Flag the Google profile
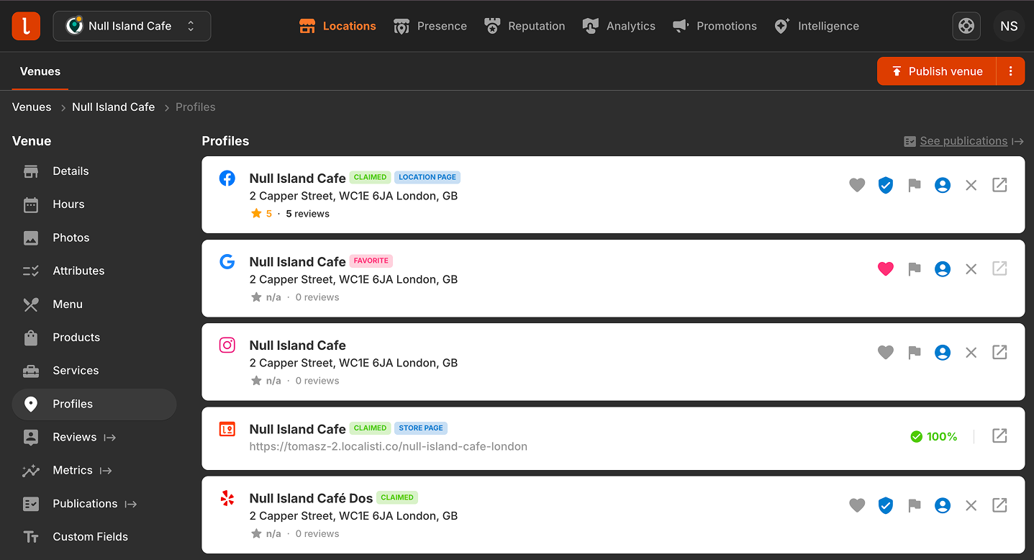The height and width of the screenshot is (560, 1034). (915, 269)
